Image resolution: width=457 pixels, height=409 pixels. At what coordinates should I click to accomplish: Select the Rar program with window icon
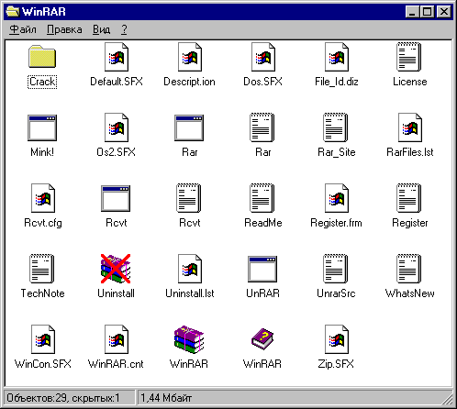click(x=189, y=127)
